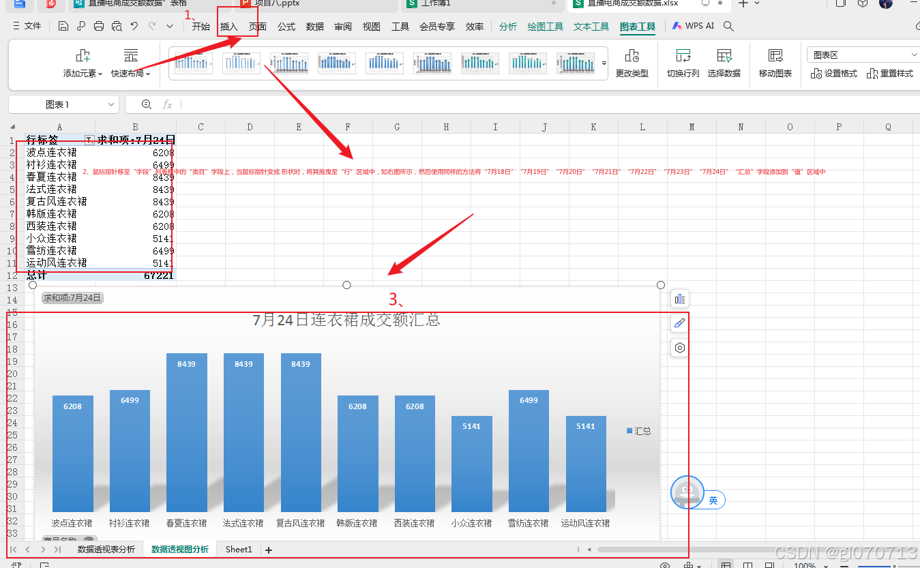Expand the chart styles gallery

point(604,63)
